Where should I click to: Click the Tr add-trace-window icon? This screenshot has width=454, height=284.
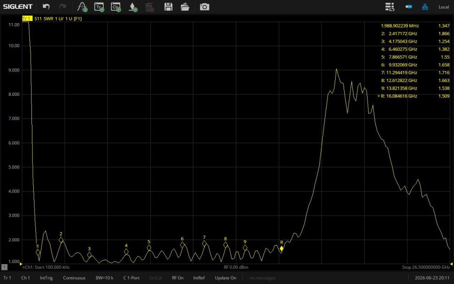click(x=99, y=7)
